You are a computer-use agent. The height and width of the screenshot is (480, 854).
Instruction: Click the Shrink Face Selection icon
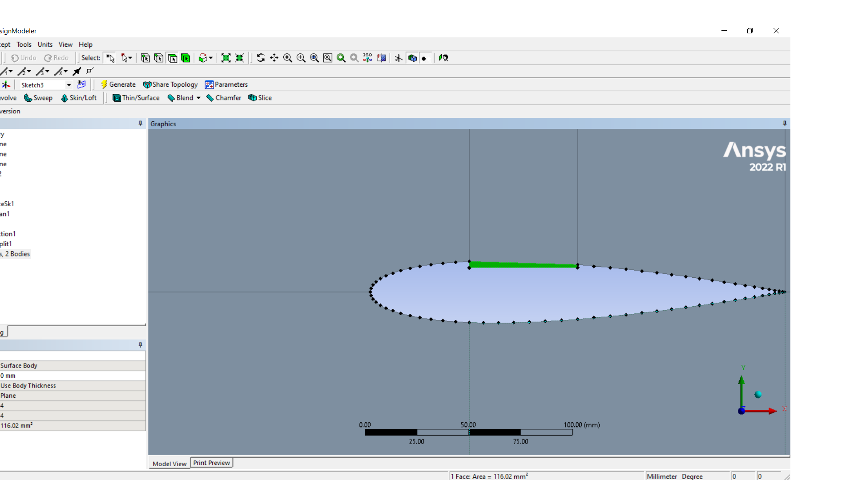(x=239, y=58)
